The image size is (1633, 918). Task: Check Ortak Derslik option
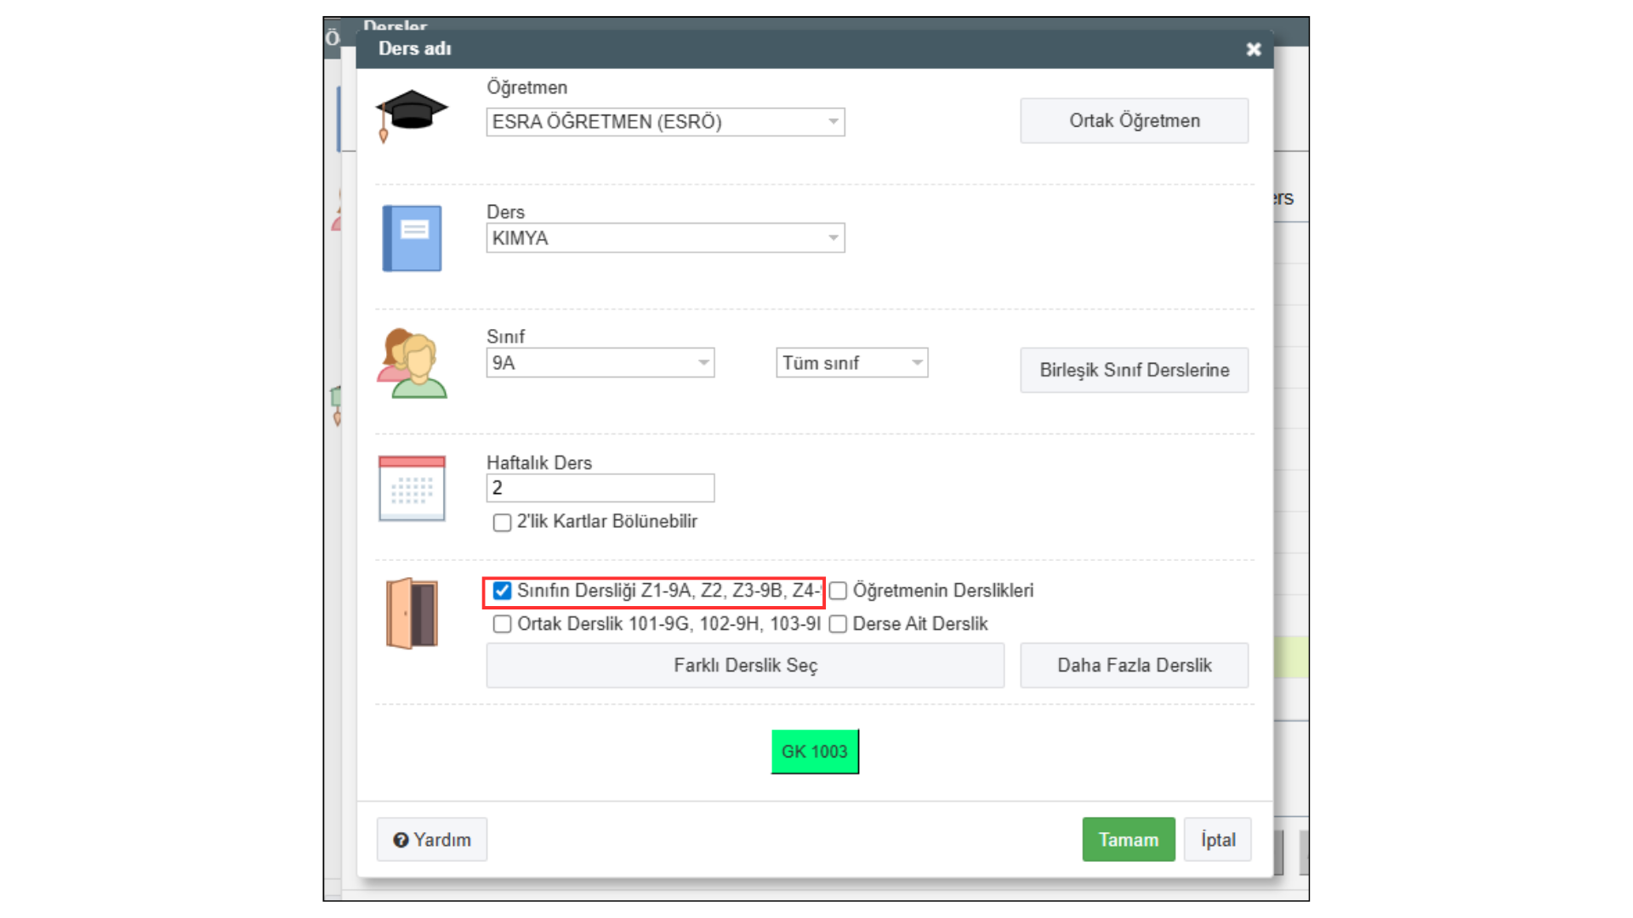[x=502, y=624]
